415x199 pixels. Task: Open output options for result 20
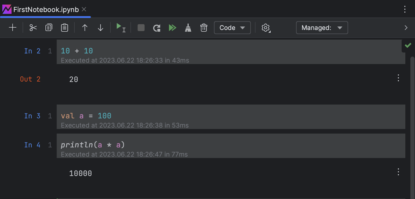click(x=398, y=78)
